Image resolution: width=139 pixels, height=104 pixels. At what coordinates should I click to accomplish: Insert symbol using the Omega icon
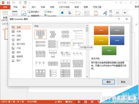[117, 13]
